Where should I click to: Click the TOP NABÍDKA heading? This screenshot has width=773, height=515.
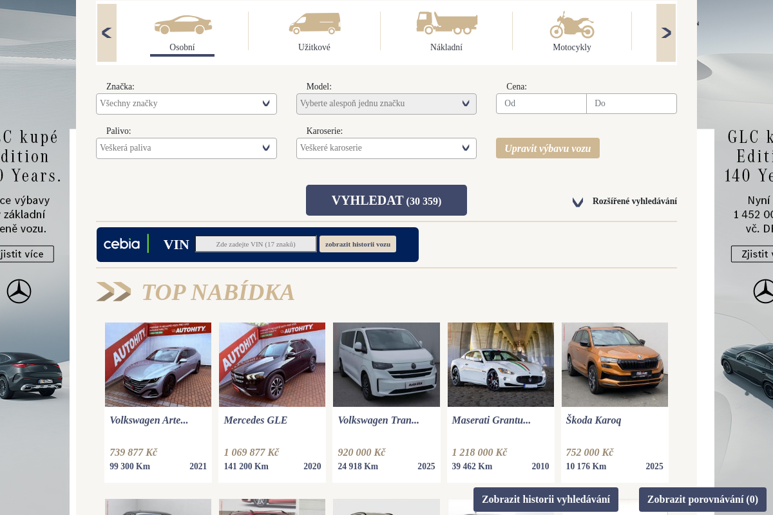point(218,292)
